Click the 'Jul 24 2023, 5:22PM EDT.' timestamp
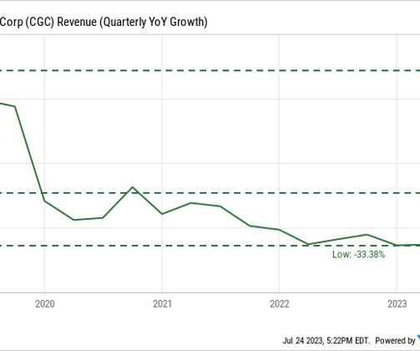This screenshot has height=351, width=420. pyautogui.click(x=326, y=340)
